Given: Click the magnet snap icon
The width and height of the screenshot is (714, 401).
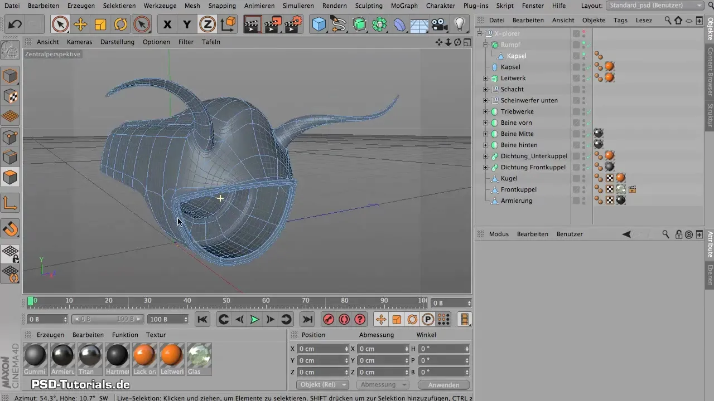Looking at the screenshot, I should click(11, 229).
